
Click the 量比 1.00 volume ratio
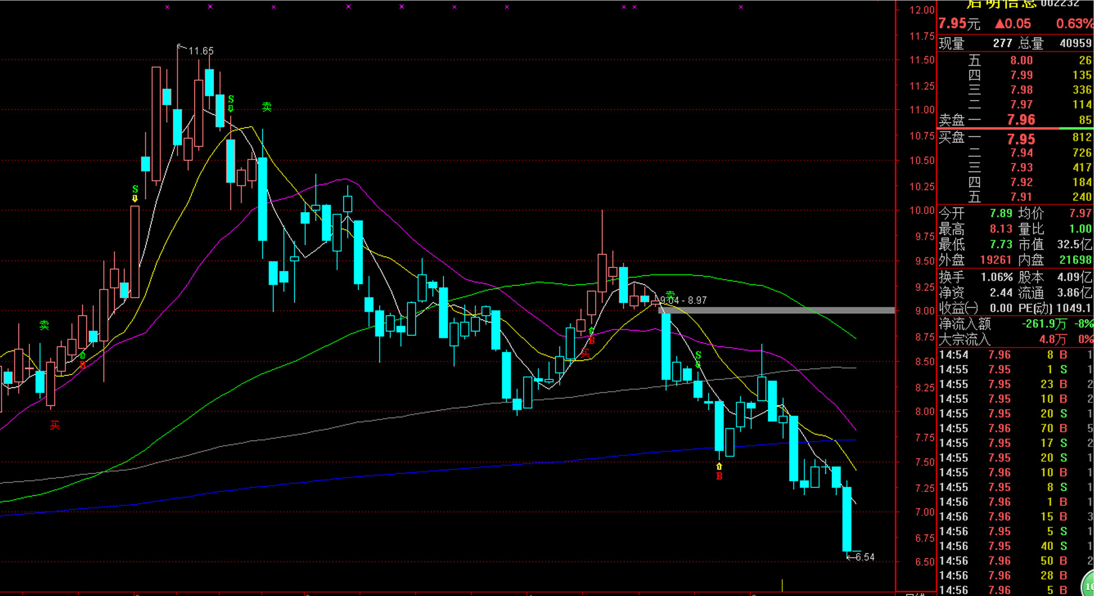(1080, 229)
